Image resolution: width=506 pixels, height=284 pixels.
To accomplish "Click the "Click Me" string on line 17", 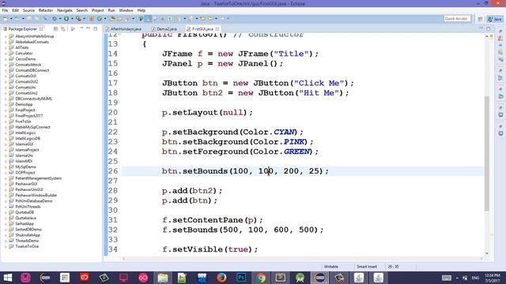I will coord(319,83).
